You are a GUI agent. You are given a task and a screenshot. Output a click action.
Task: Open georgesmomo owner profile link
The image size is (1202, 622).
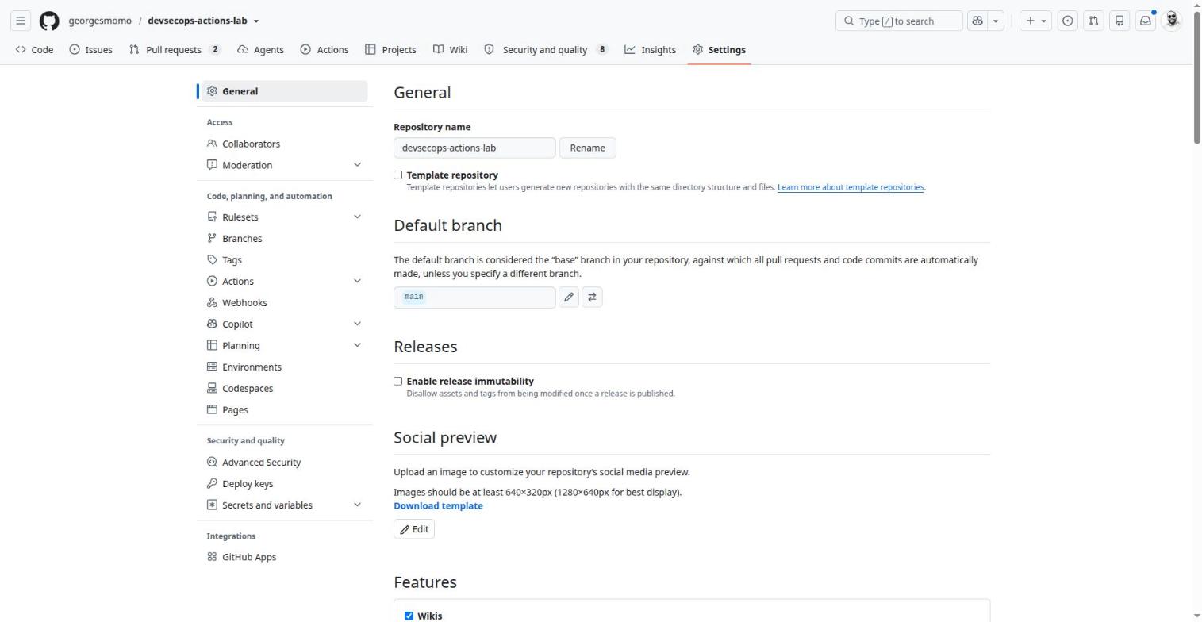pyautogui.click(x=100, y=21)
